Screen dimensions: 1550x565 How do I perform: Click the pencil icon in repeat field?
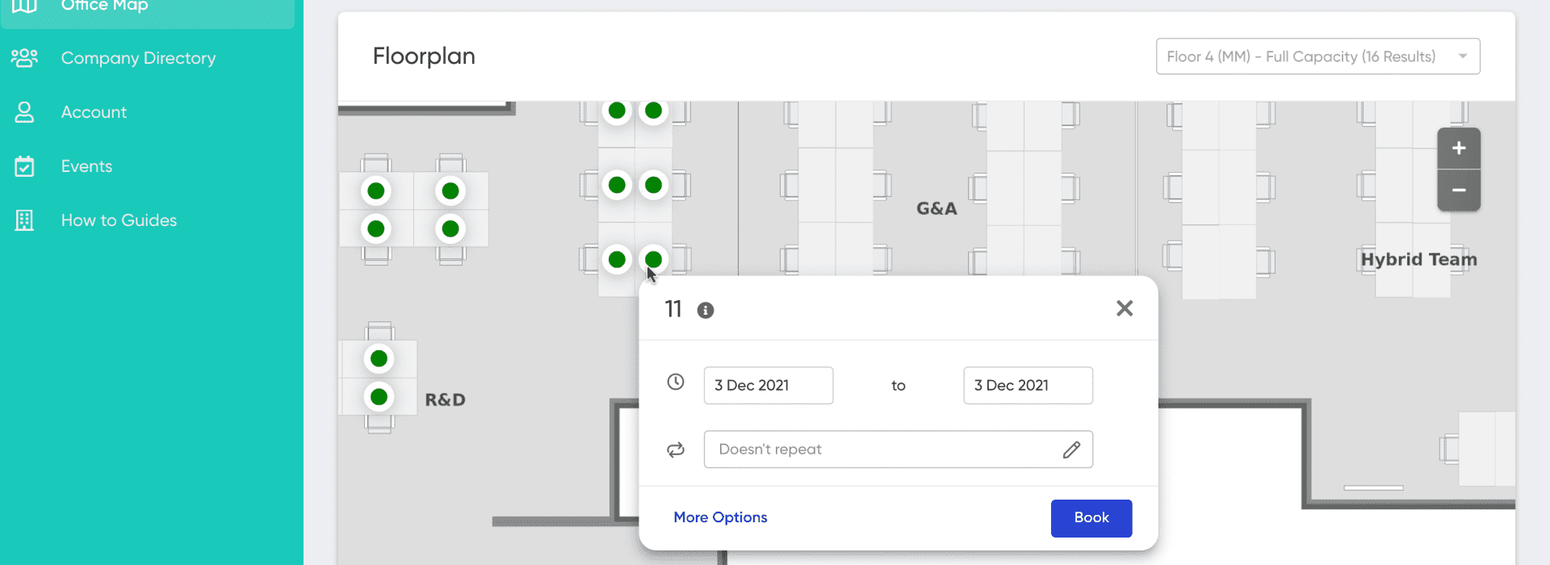[1071, 450]
